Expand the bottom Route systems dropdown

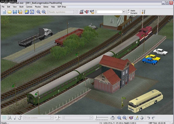click(x=52, y=118)
